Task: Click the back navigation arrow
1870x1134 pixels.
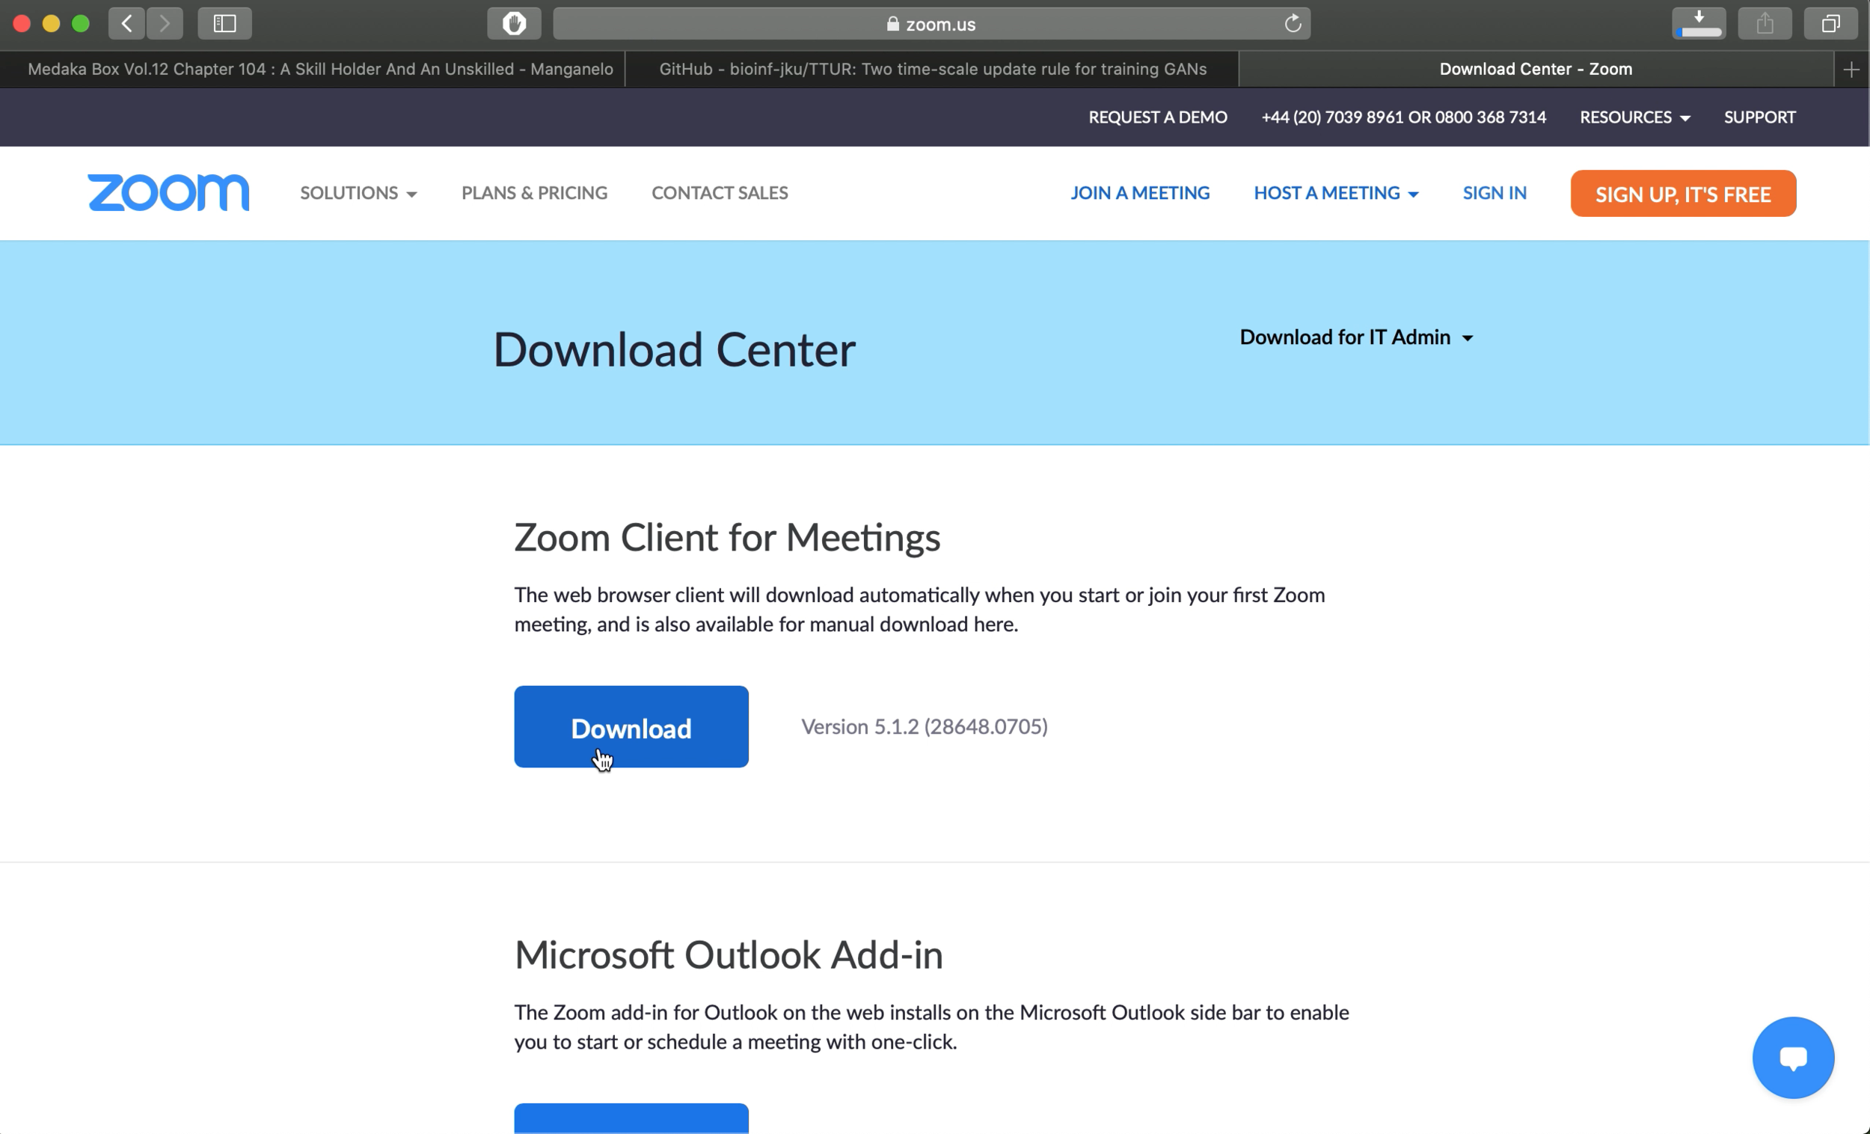Action: click(x=126, y=23)
